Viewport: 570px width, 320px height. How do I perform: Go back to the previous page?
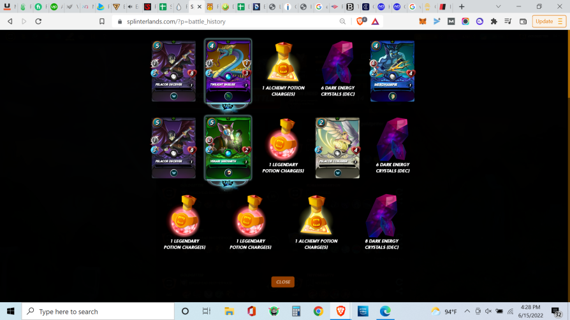click(x=10, y=22)
